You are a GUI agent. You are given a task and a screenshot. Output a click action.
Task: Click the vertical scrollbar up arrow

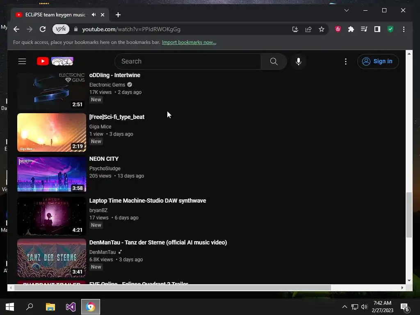tap(409, 54)
